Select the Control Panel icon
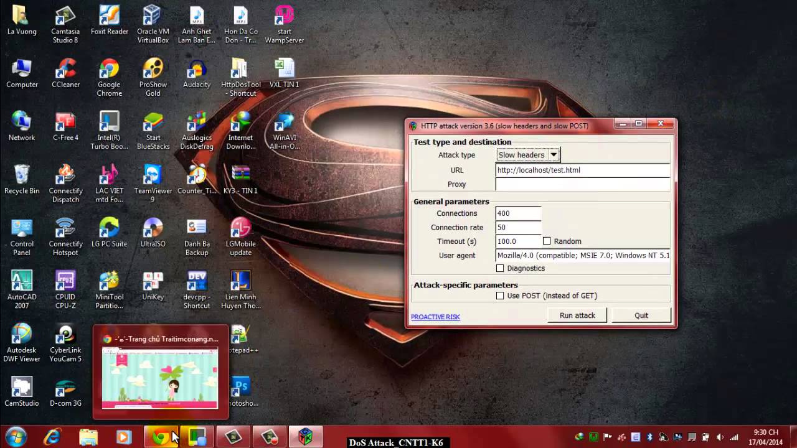 22,237
